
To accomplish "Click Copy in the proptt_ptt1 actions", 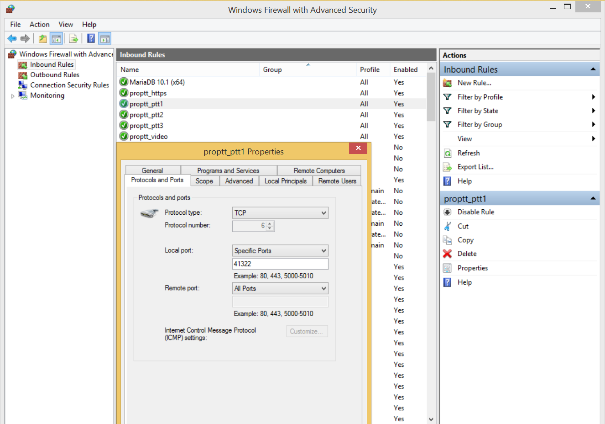I will (465, 240).
